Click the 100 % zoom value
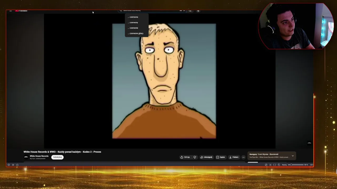 [x=306, y=165]
